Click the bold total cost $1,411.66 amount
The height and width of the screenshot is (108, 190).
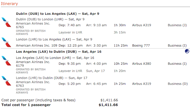[x=108, y=105]
